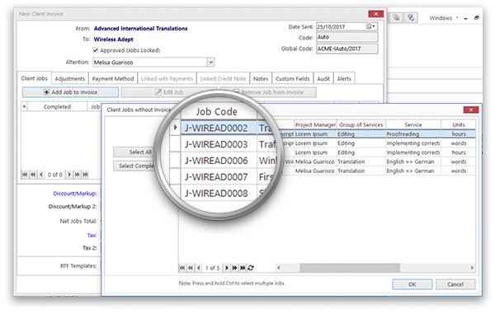Go to last record in invoice jobs pager
Screen dimensions: 495x314
point(85,175)
